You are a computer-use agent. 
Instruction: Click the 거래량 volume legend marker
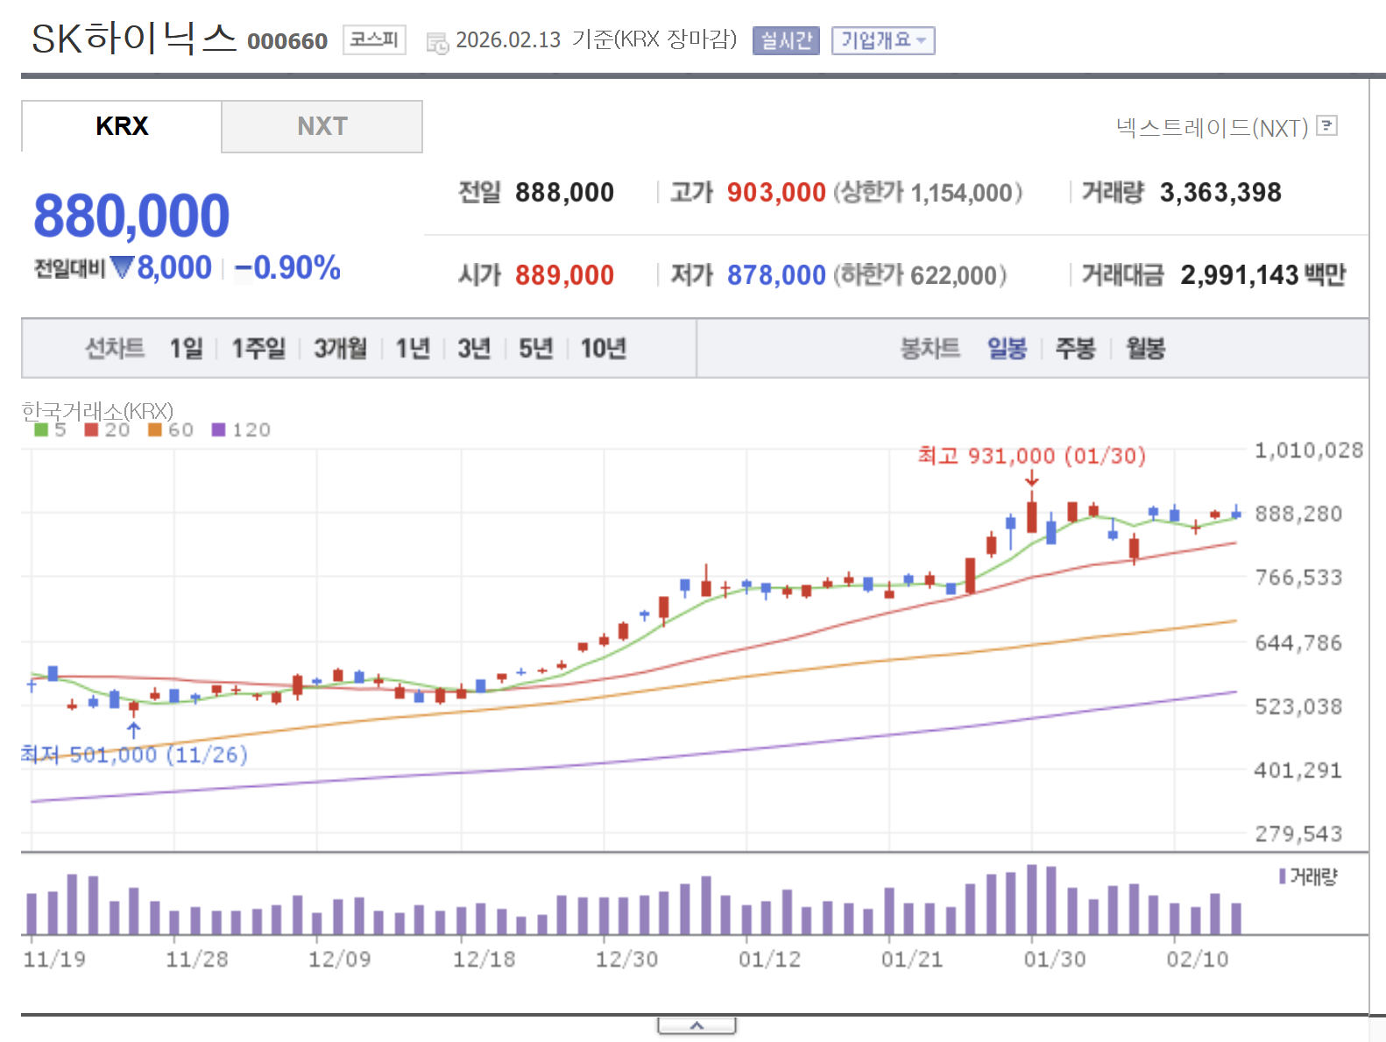click(1283, 876)
